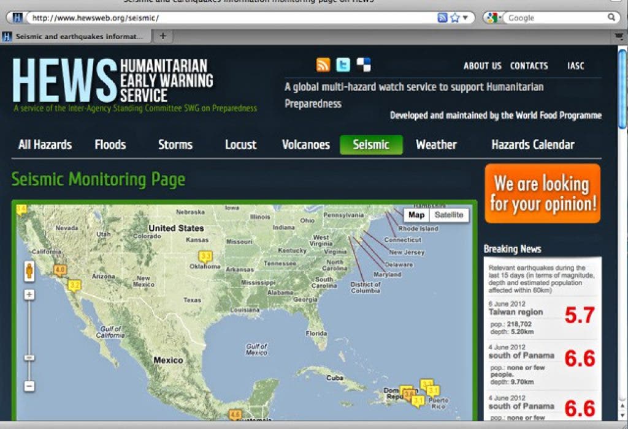
Task: Click the map zoom slider handle
Action: click(x=29, y=357)
